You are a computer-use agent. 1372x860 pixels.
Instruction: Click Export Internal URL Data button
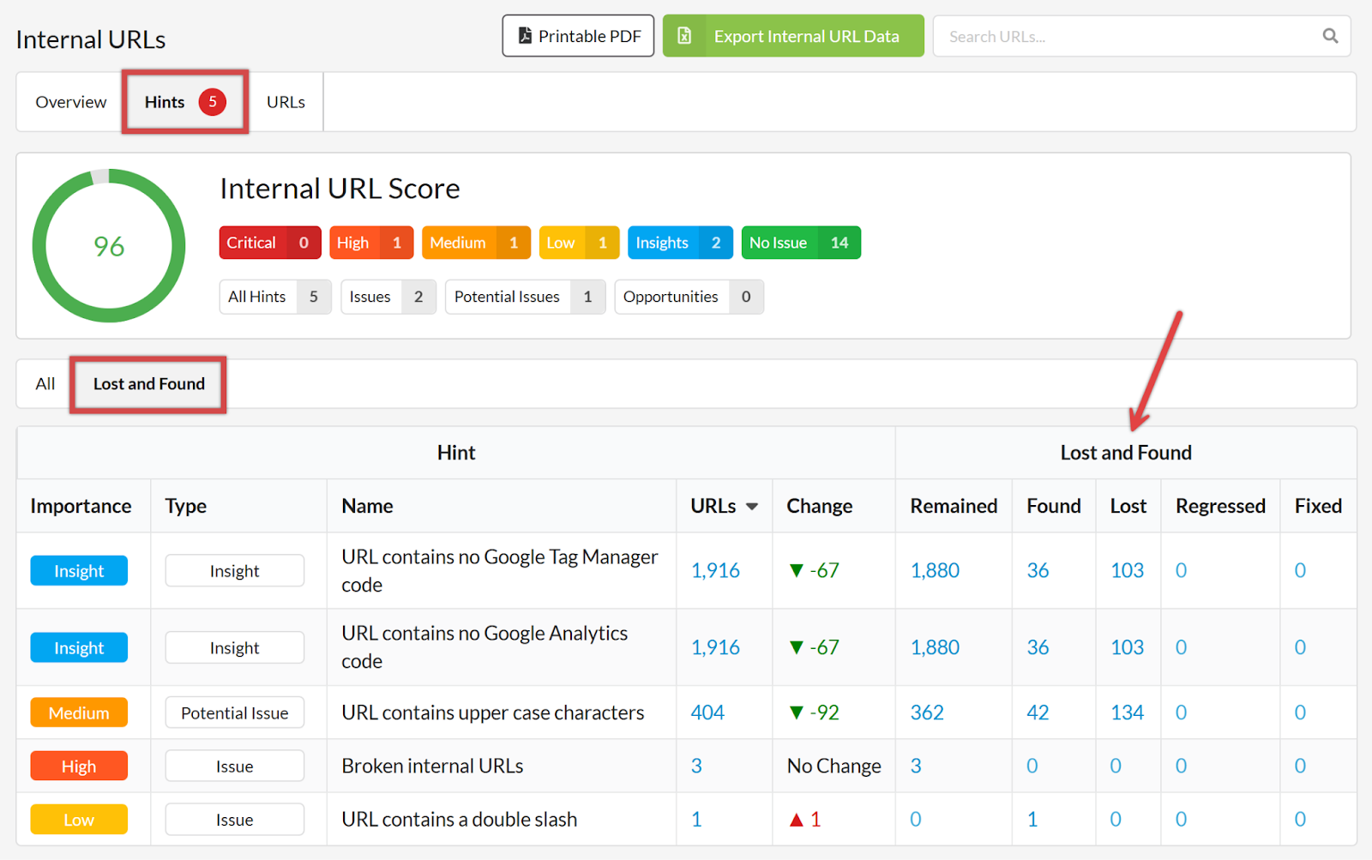tap(793, 36)
